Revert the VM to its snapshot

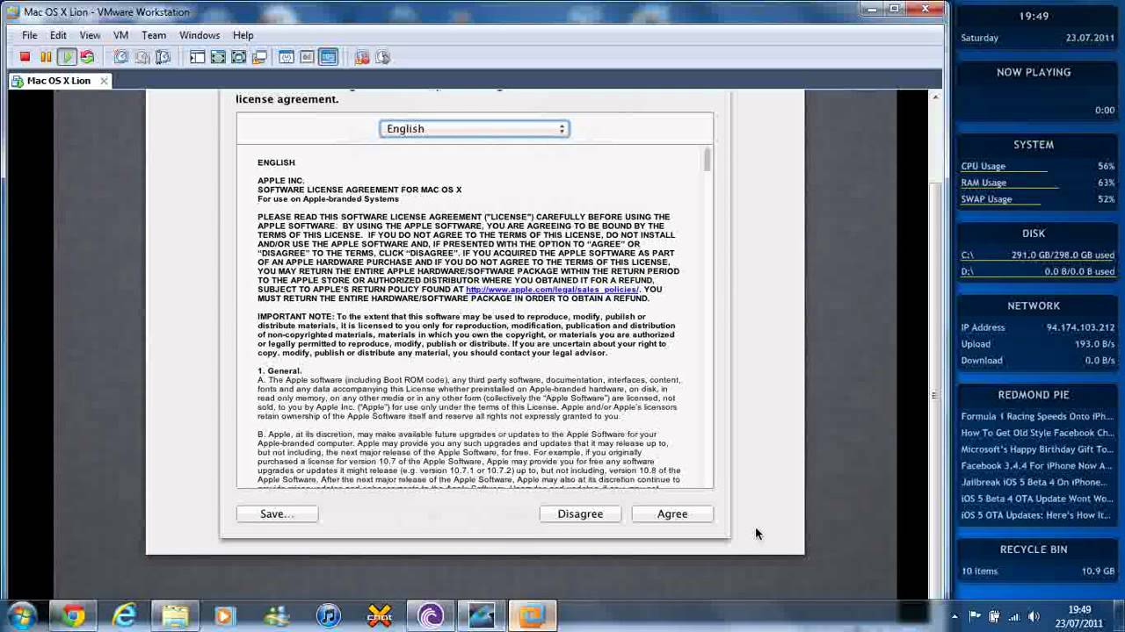[x=142, y=57]
